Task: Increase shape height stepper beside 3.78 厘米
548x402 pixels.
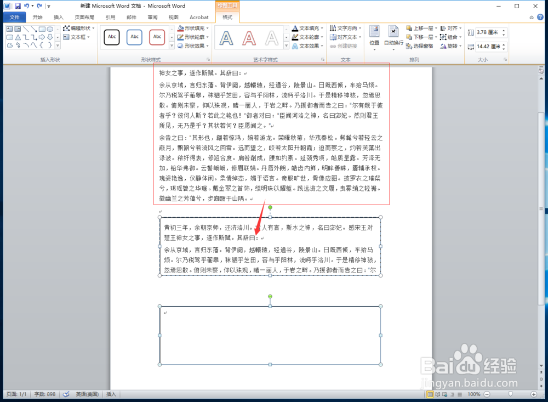Action: point(504,30)
